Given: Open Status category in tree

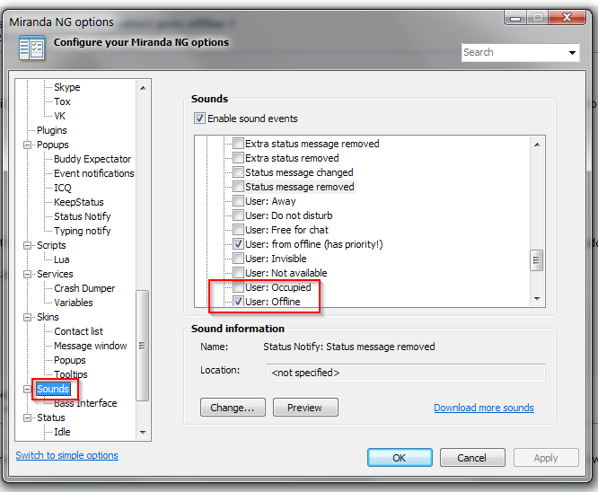Looking at the screenshot, I should pos(51,417).
